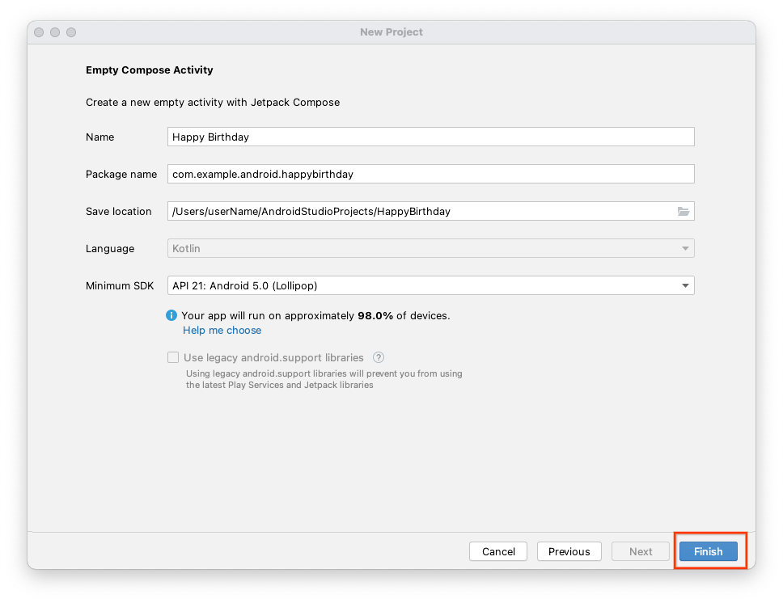Image resolution: width=783 pixels, height=603 pixels.
Task: Click the folder browse icon in Save location
Action: click(684, 212)
